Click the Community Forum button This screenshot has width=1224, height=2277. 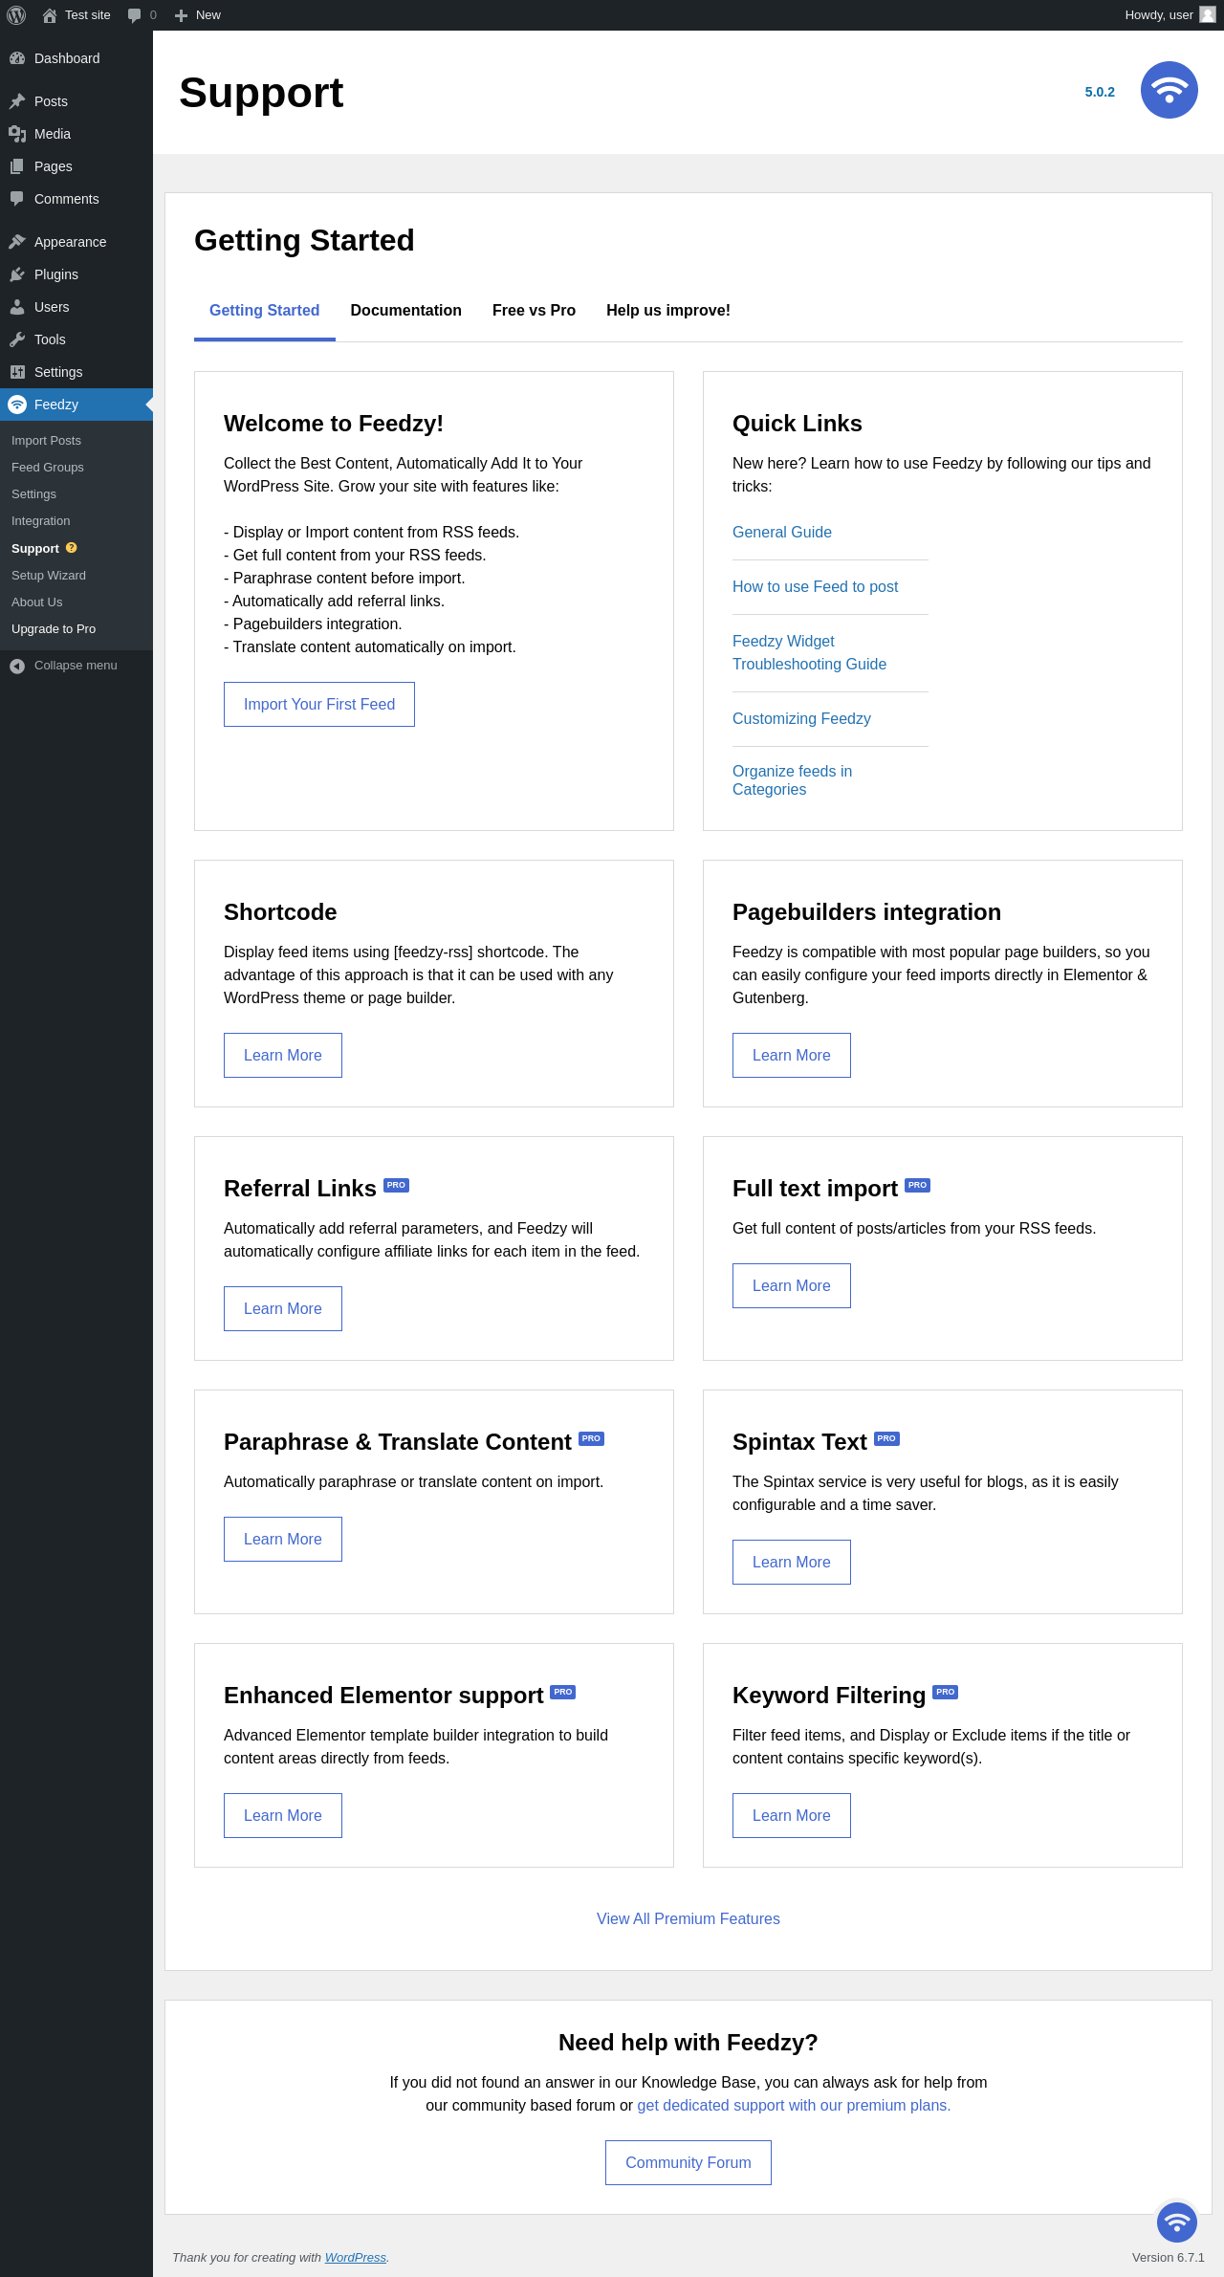(688, 2163)
